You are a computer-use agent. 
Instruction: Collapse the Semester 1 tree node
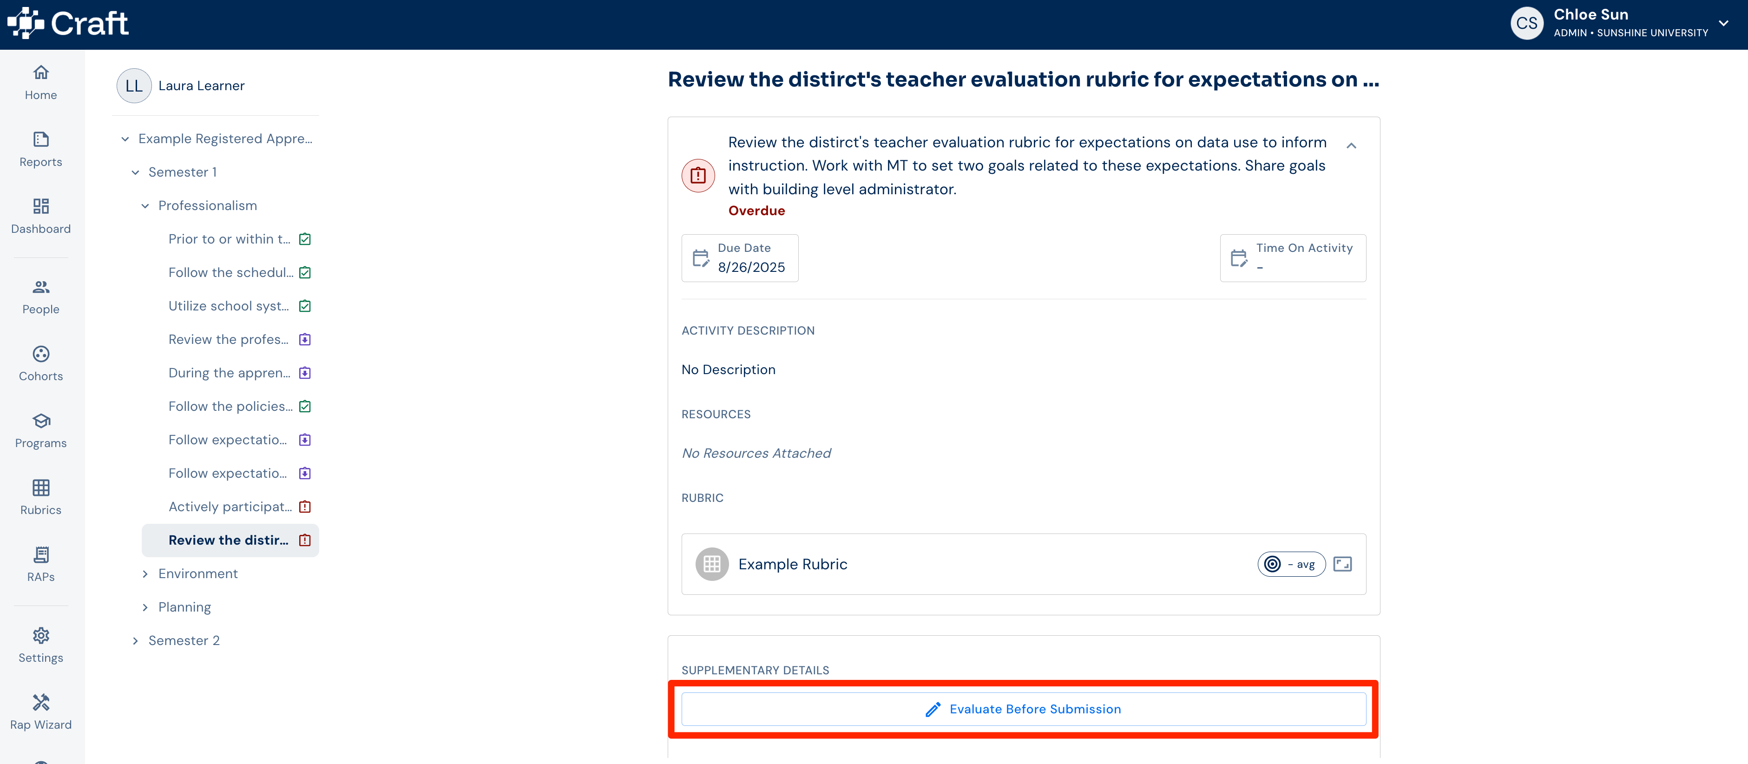[x=135, y=172]
